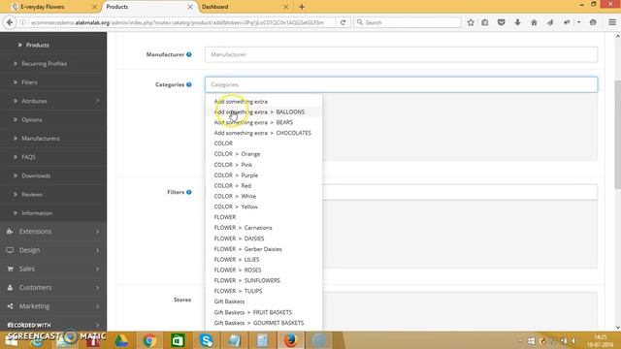Expand the Sales sidebar menu
The height and width of the screenshot is (349, 621).
click(53, 269)
